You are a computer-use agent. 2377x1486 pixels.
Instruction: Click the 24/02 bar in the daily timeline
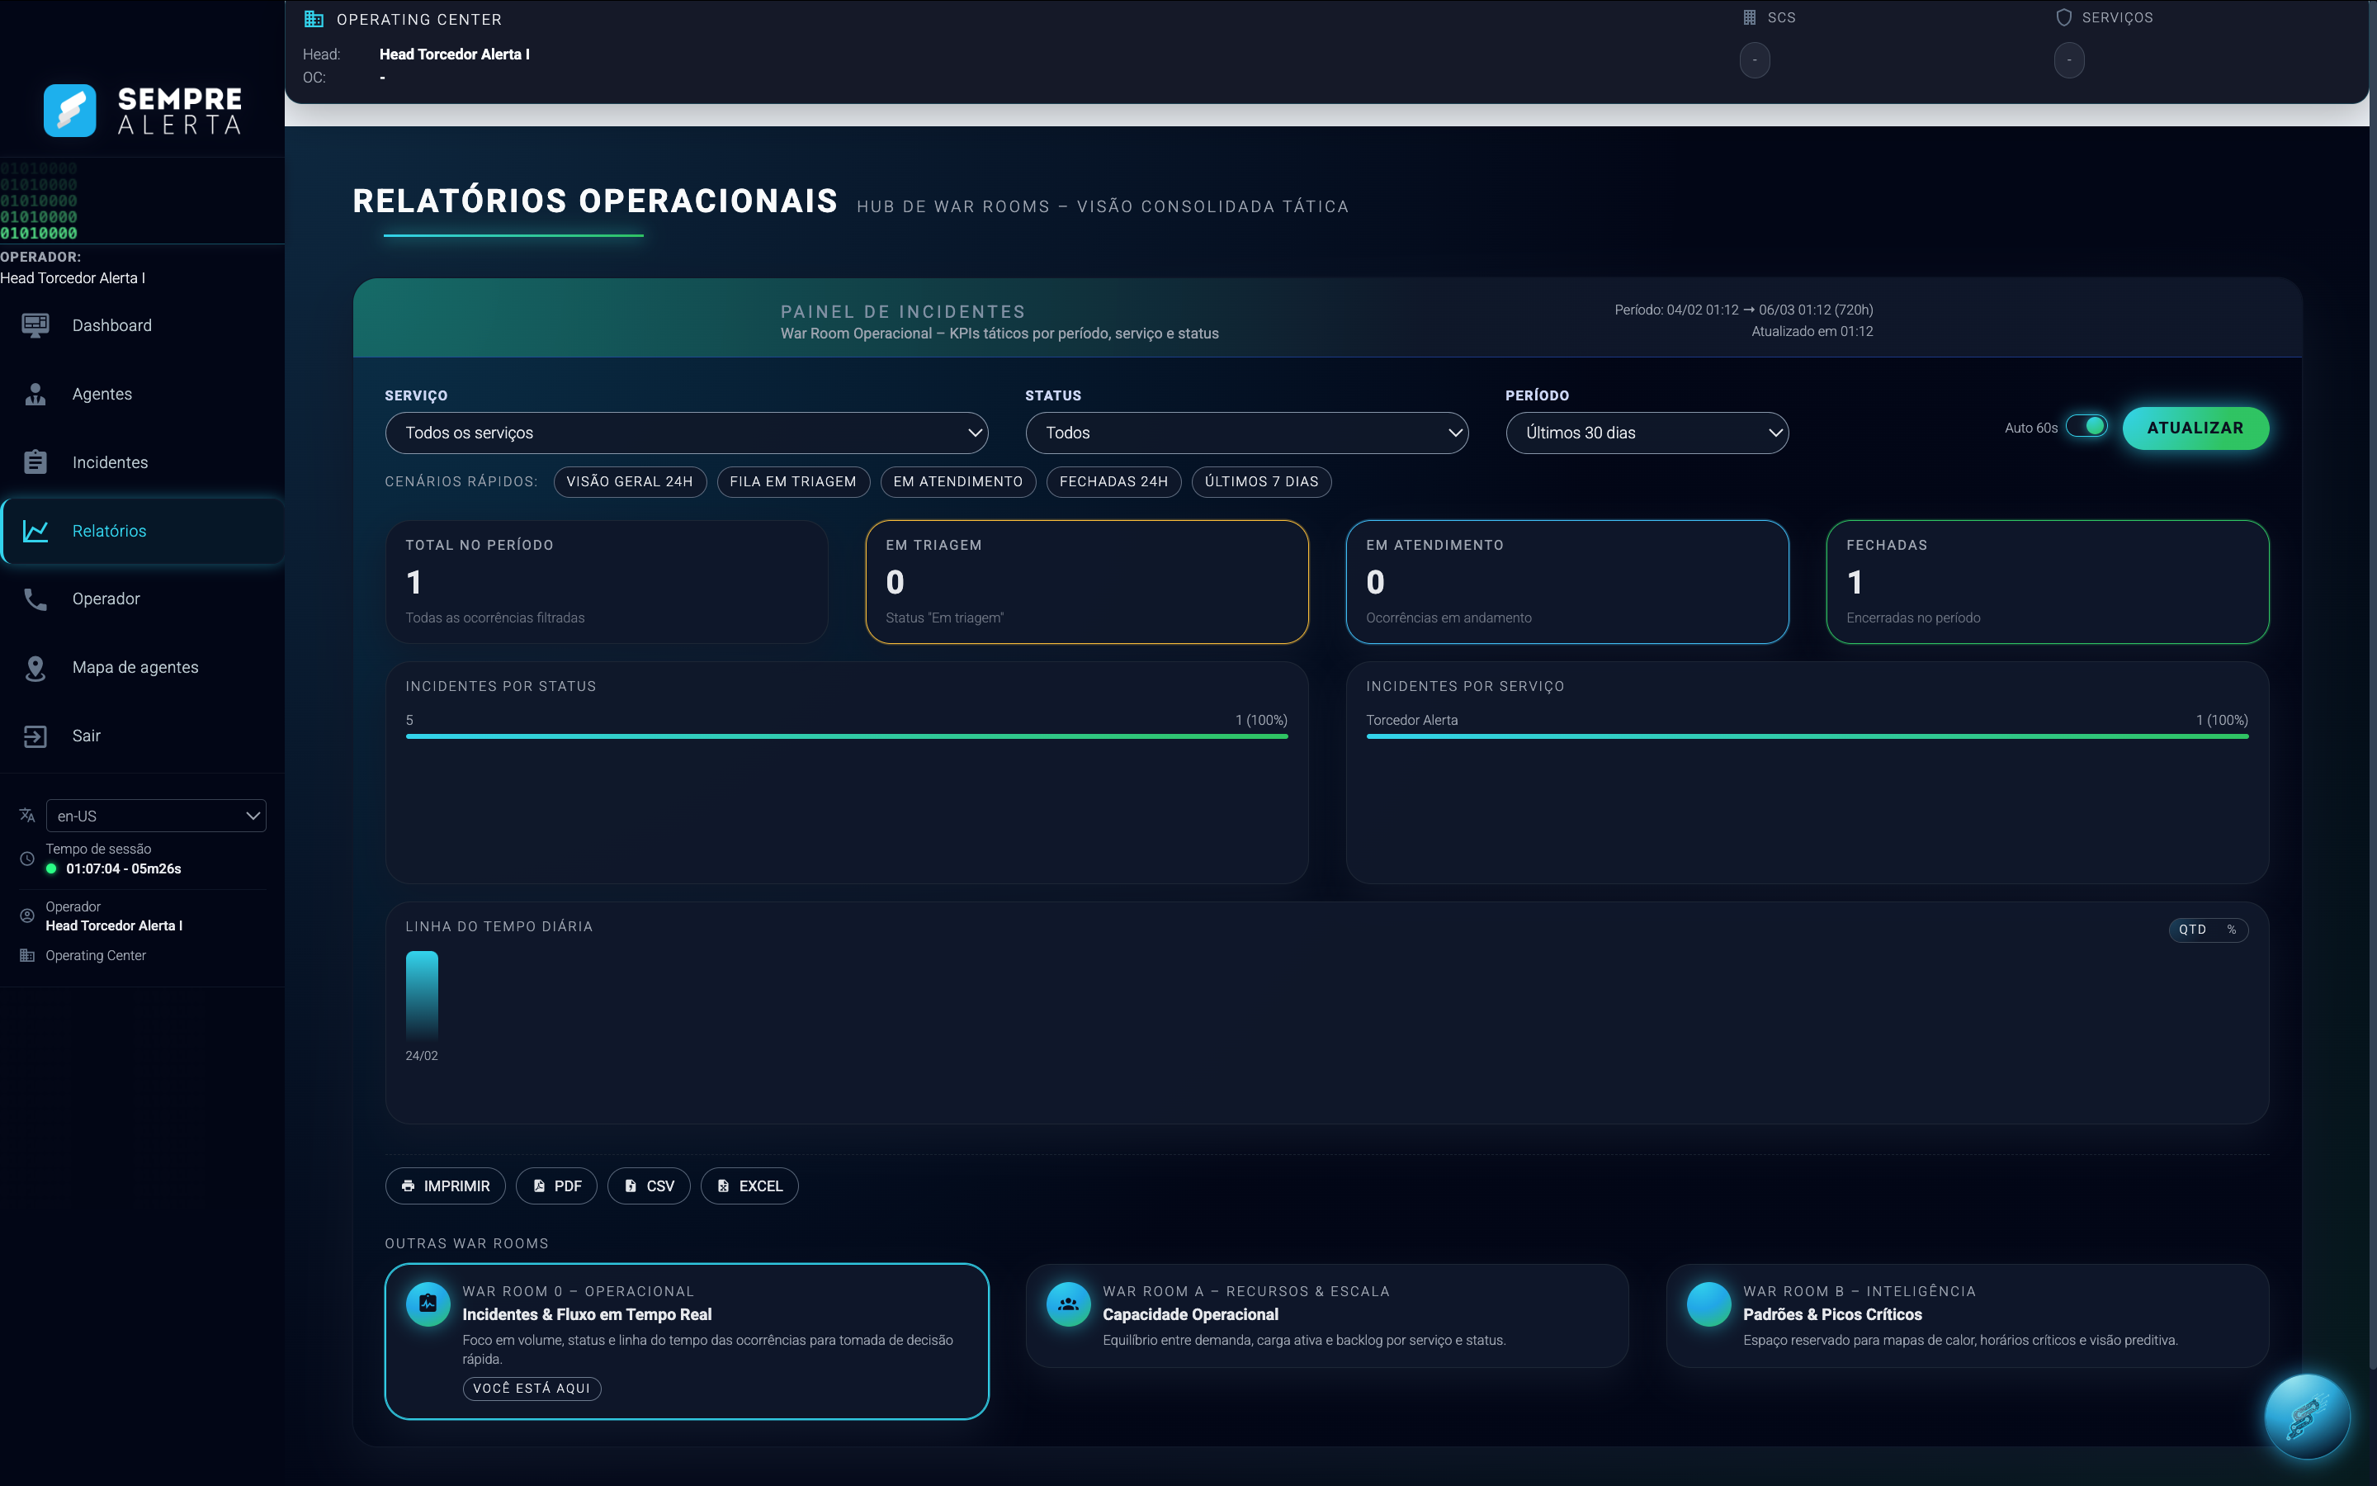(x=422, y=995)
